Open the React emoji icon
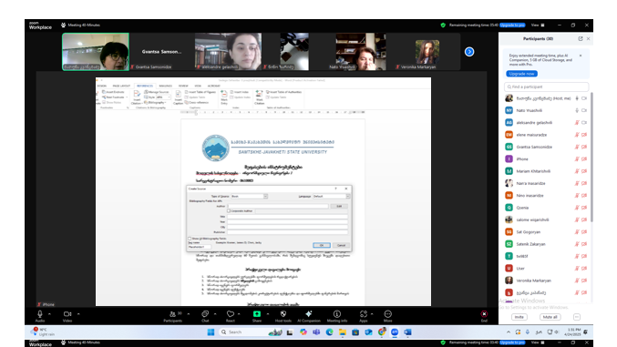Image resolution: width=617 pixels, height=347 pixels. 231,314
